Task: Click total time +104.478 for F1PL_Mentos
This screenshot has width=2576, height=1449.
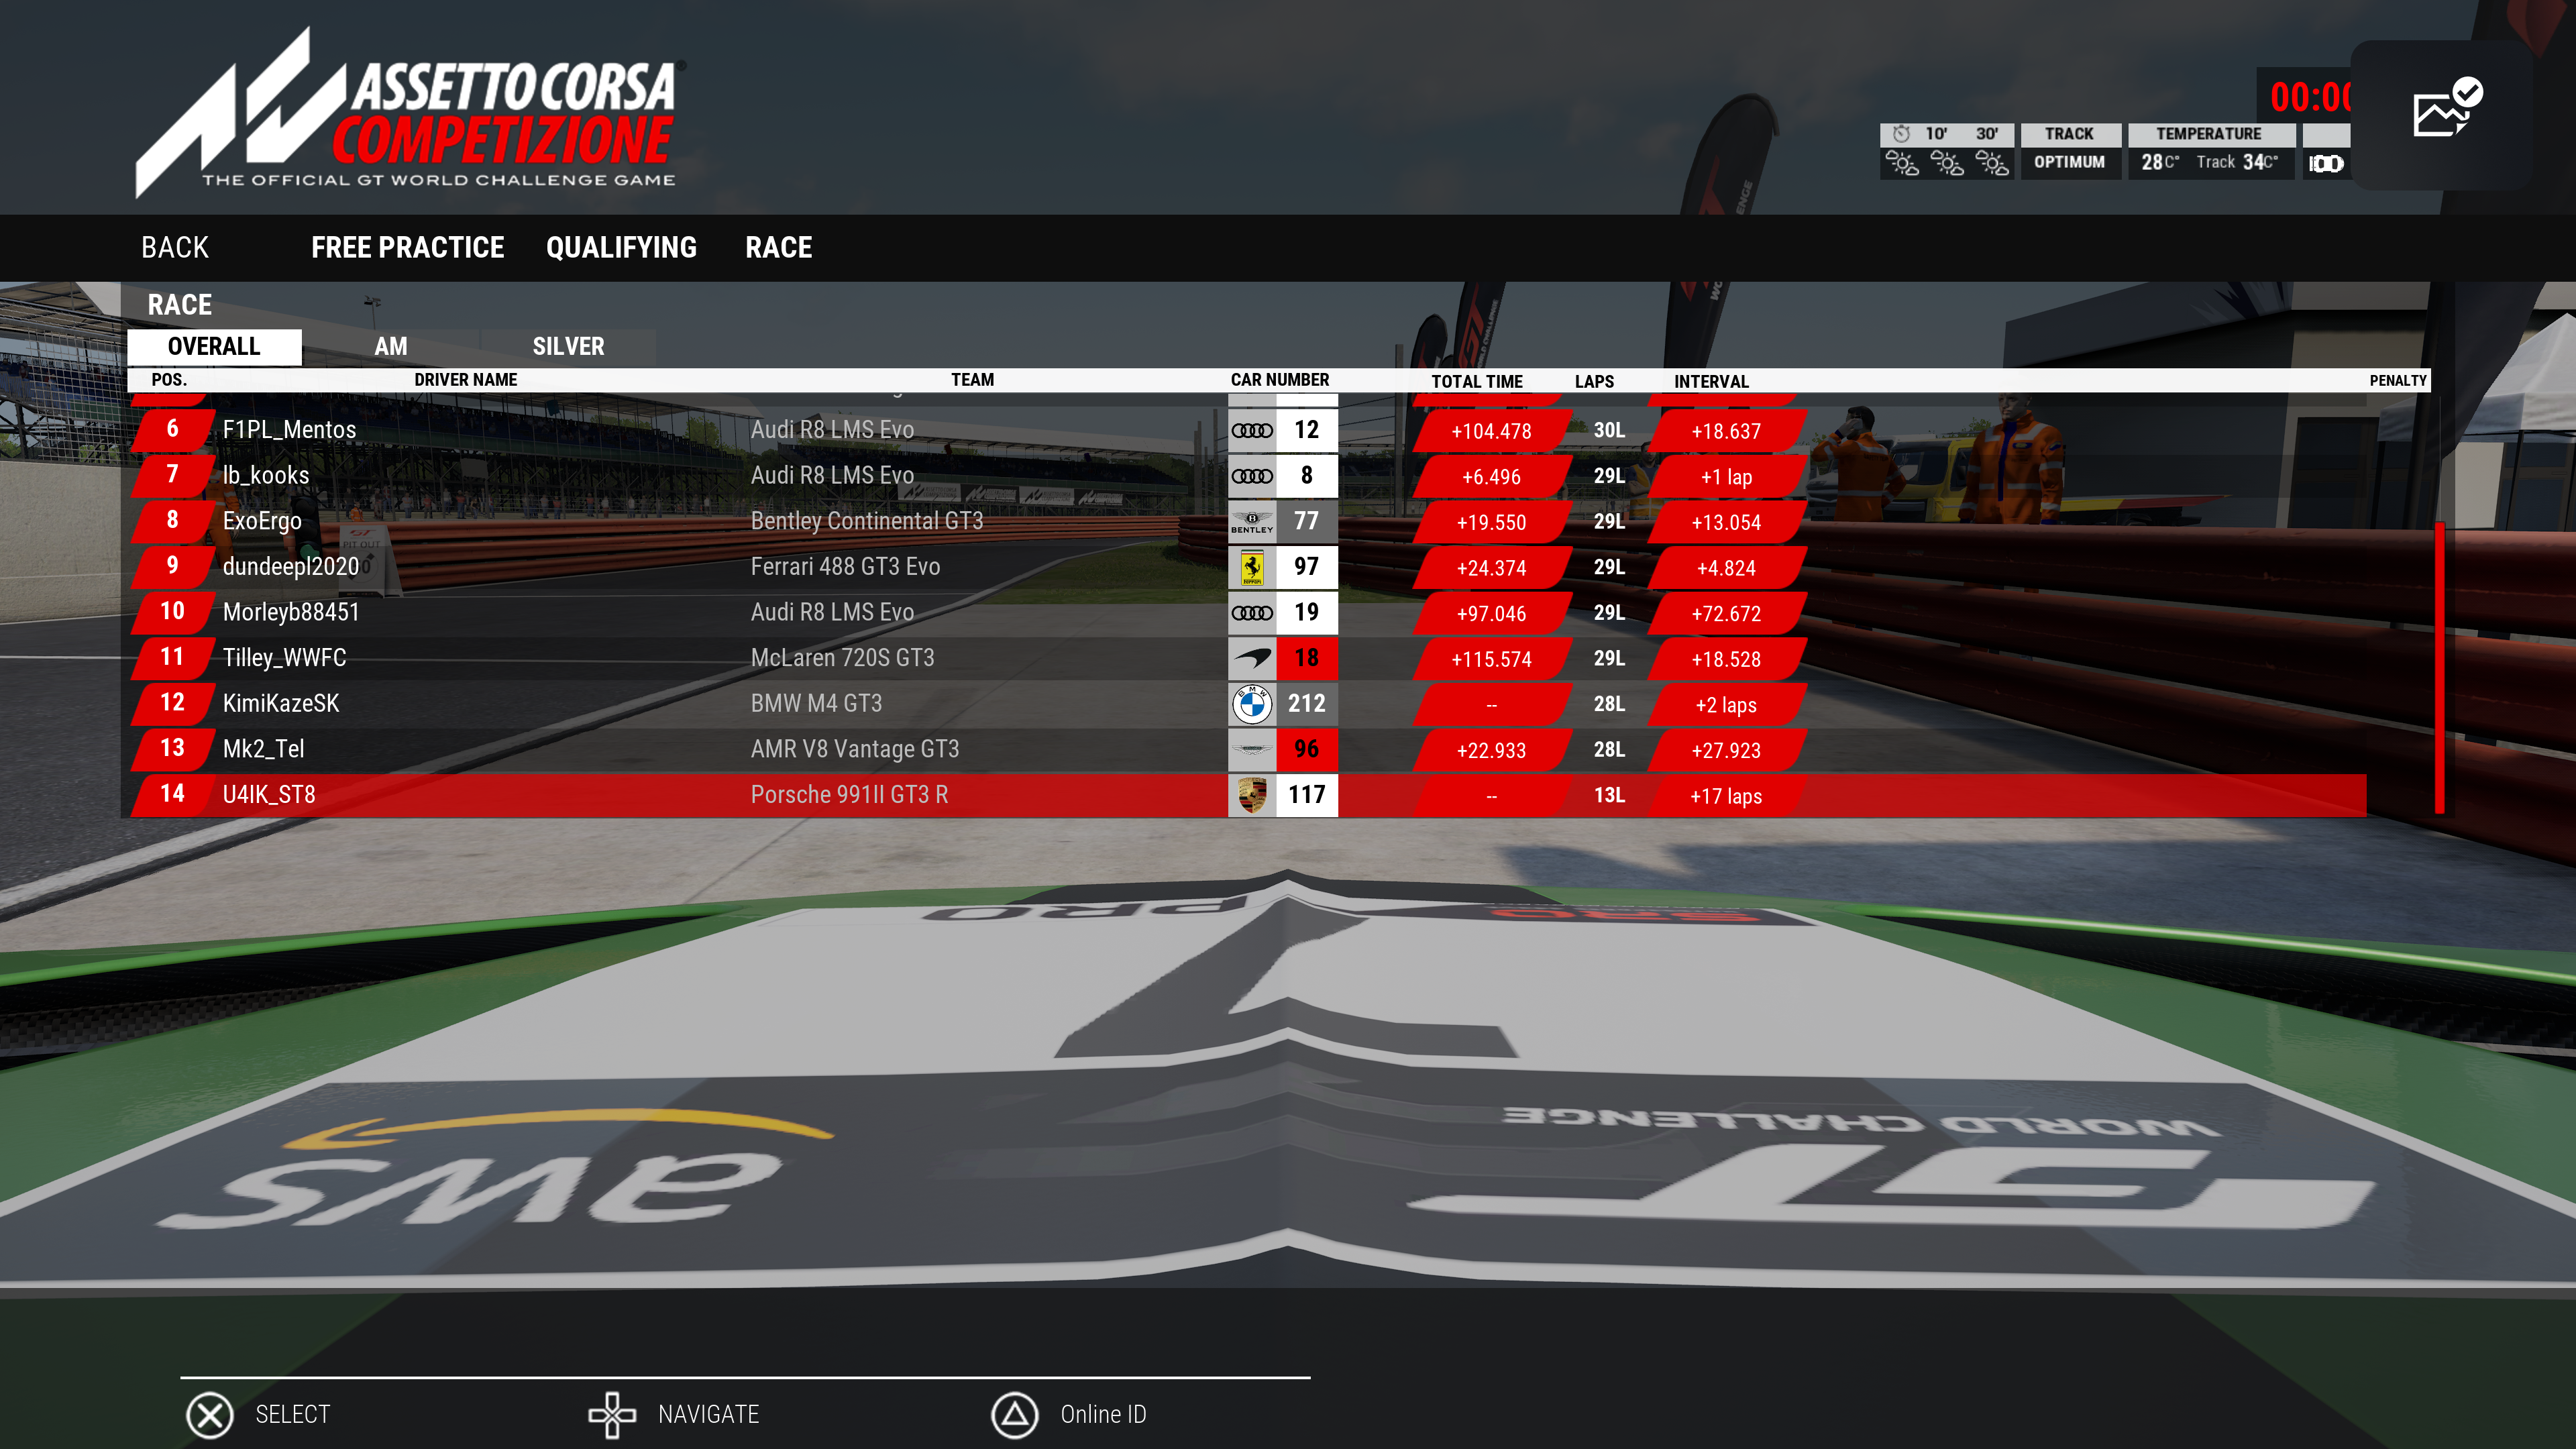Action: tap(1491, 431)
